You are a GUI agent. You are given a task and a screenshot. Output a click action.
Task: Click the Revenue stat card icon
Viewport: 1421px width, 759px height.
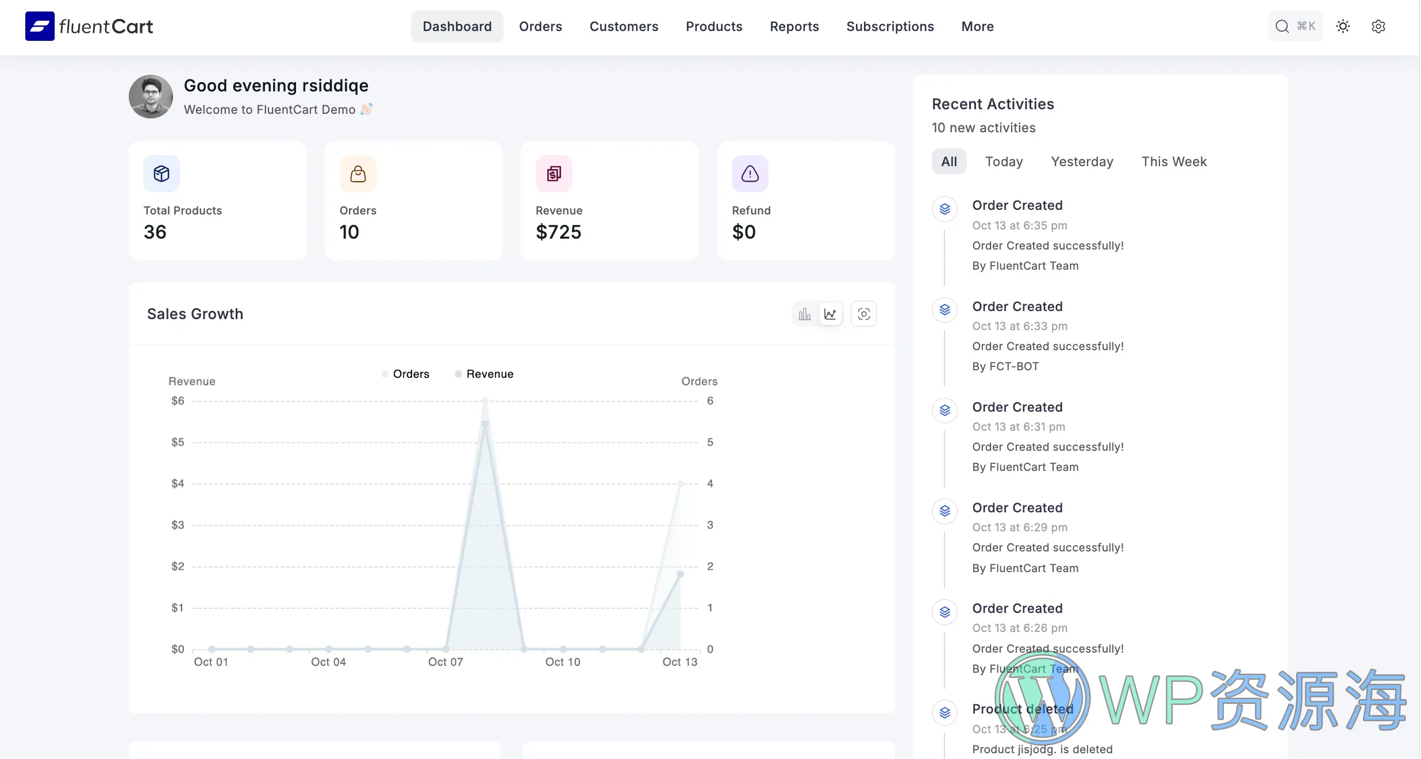tap(554, 173)
